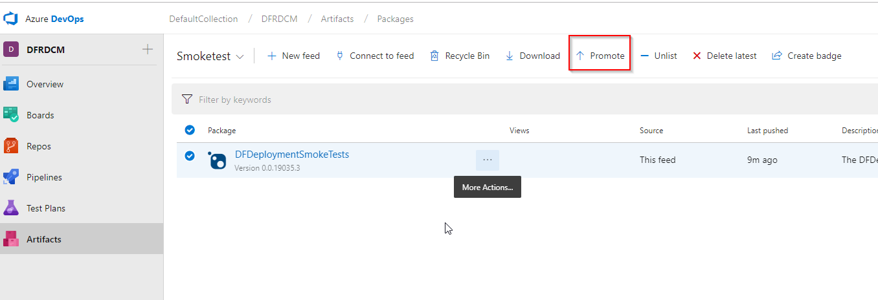
Task: Click the Source column header
Action: 651,131
